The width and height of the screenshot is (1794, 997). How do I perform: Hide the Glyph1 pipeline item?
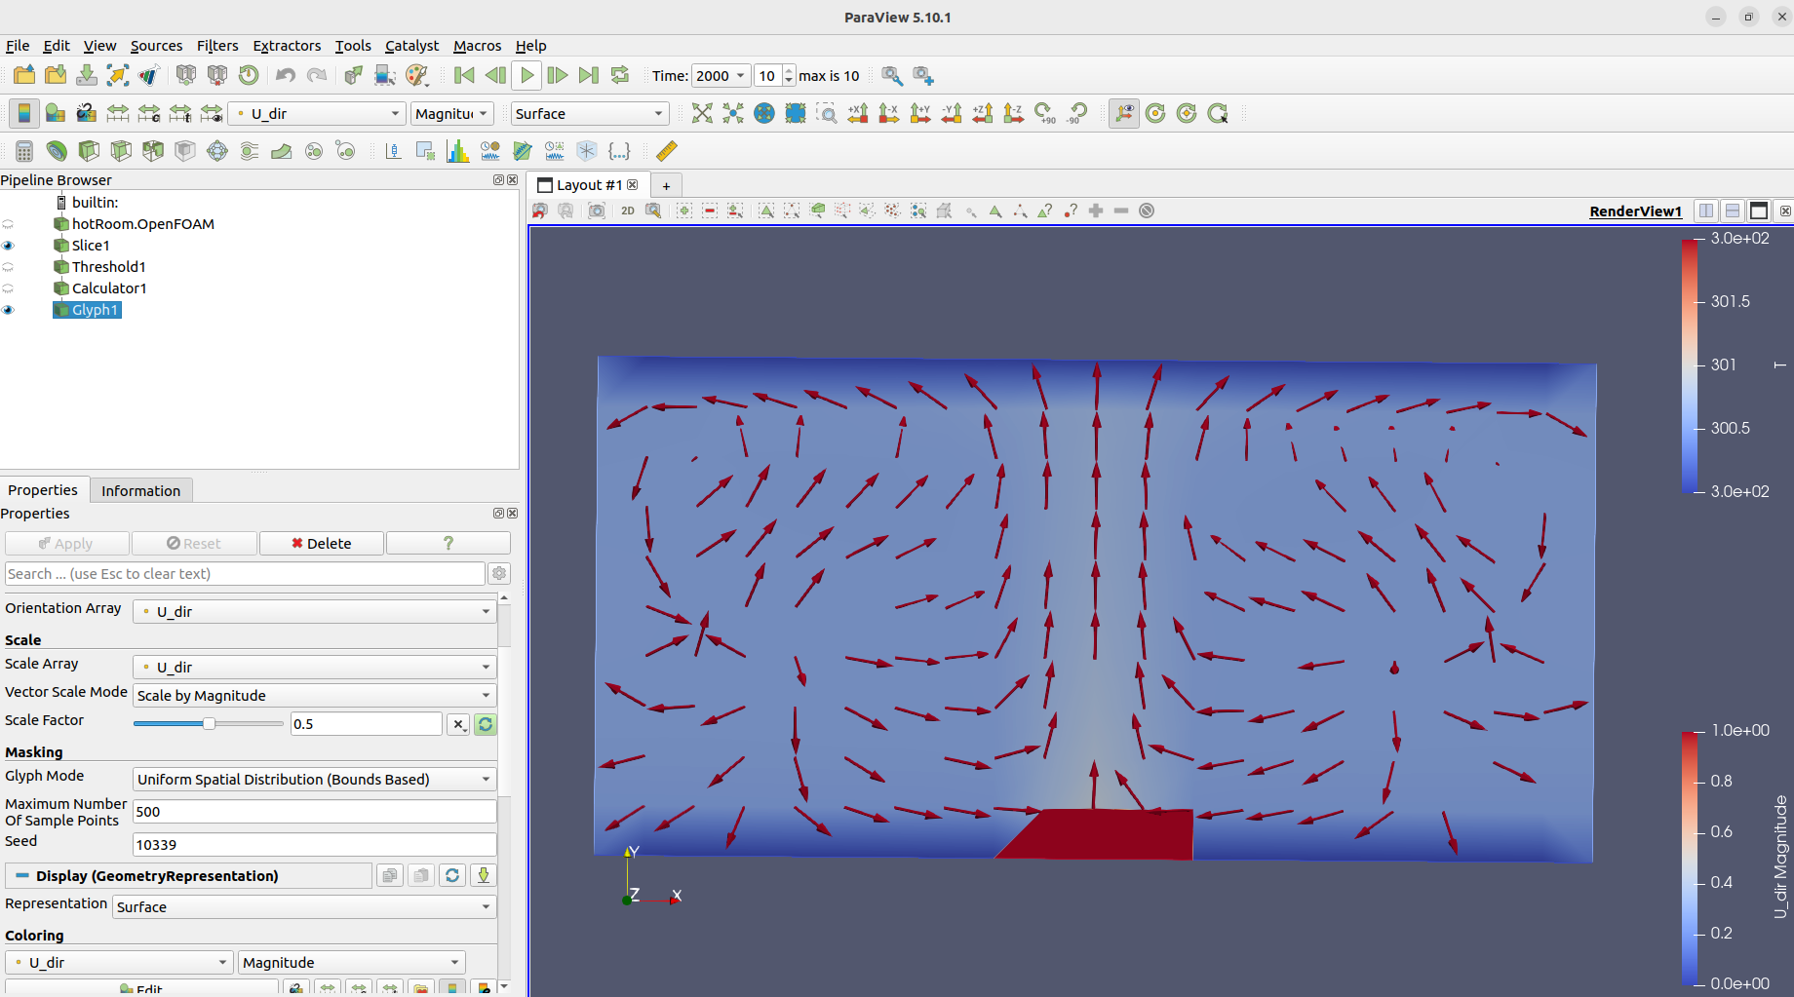(8, 310)
